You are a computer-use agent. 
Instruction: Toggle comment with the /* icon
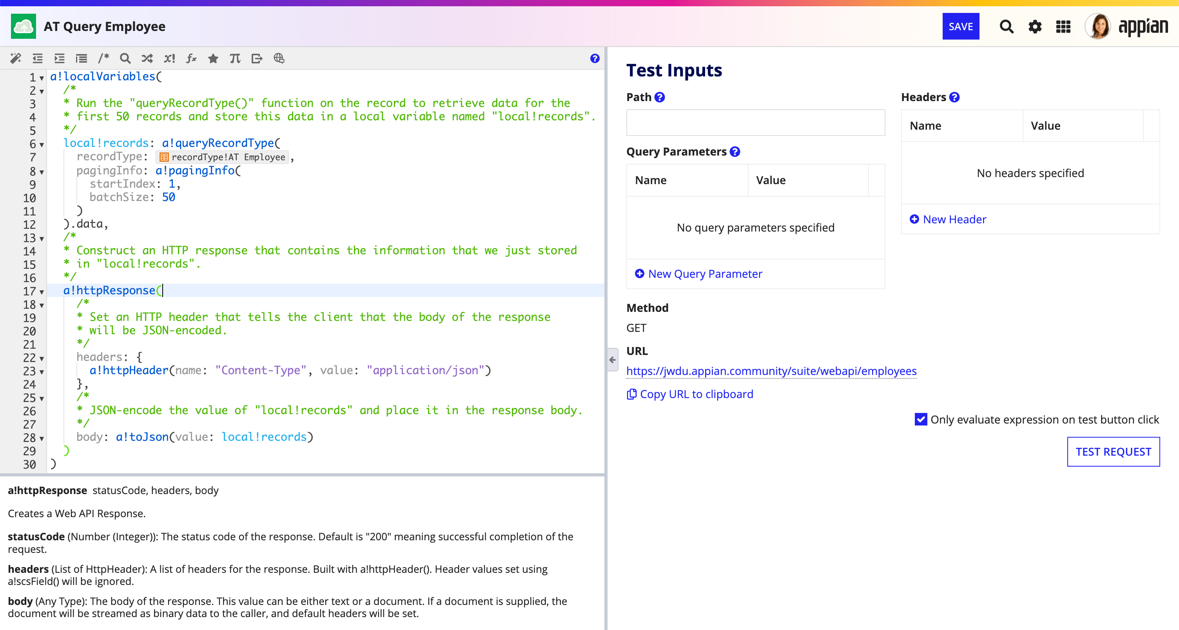tap(103, 58)
